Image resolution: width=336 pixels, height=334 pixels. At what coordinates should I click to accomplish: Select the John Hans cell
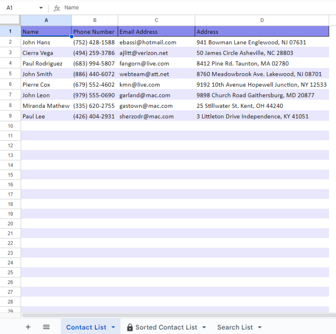click(46, 42)
